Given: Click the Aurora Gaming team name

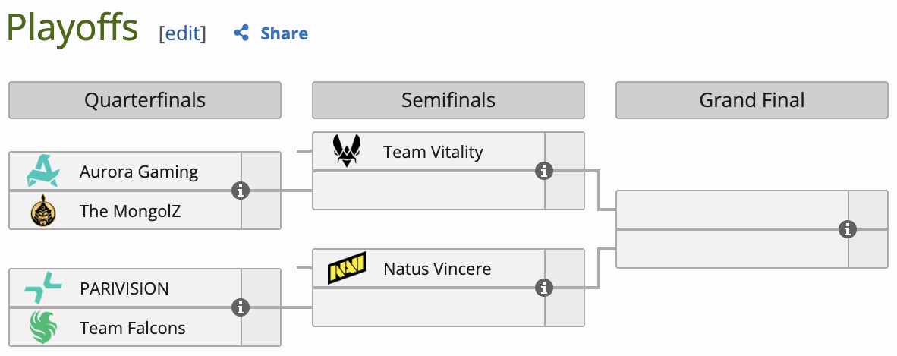Looking at the screenshot, I should (139, 172).
